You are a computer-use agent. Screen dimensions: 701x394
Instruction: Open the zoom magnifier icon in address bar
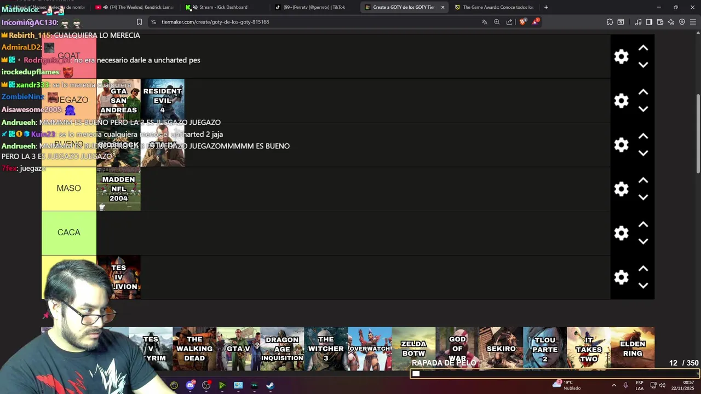click(497, 22)
